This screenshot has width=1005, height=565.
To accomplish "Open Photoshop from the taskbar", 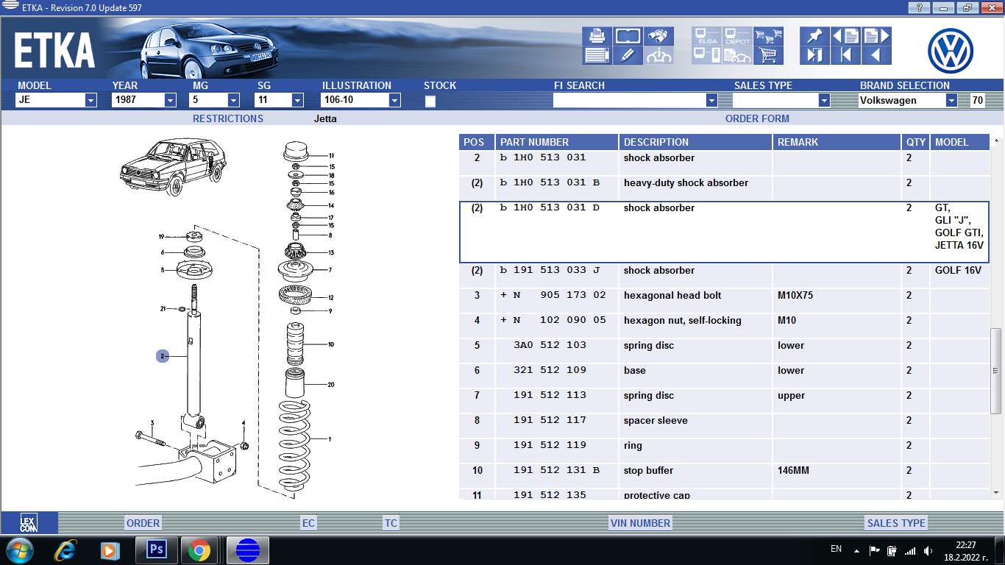I will tap(156, 550).
